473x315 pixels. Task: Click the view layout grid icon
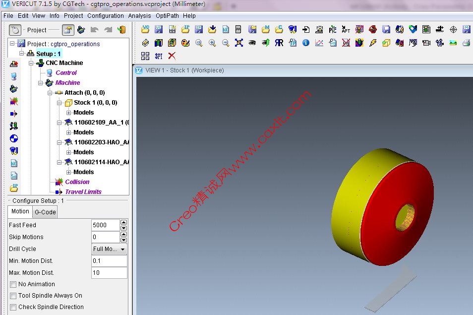click(145, 56)
